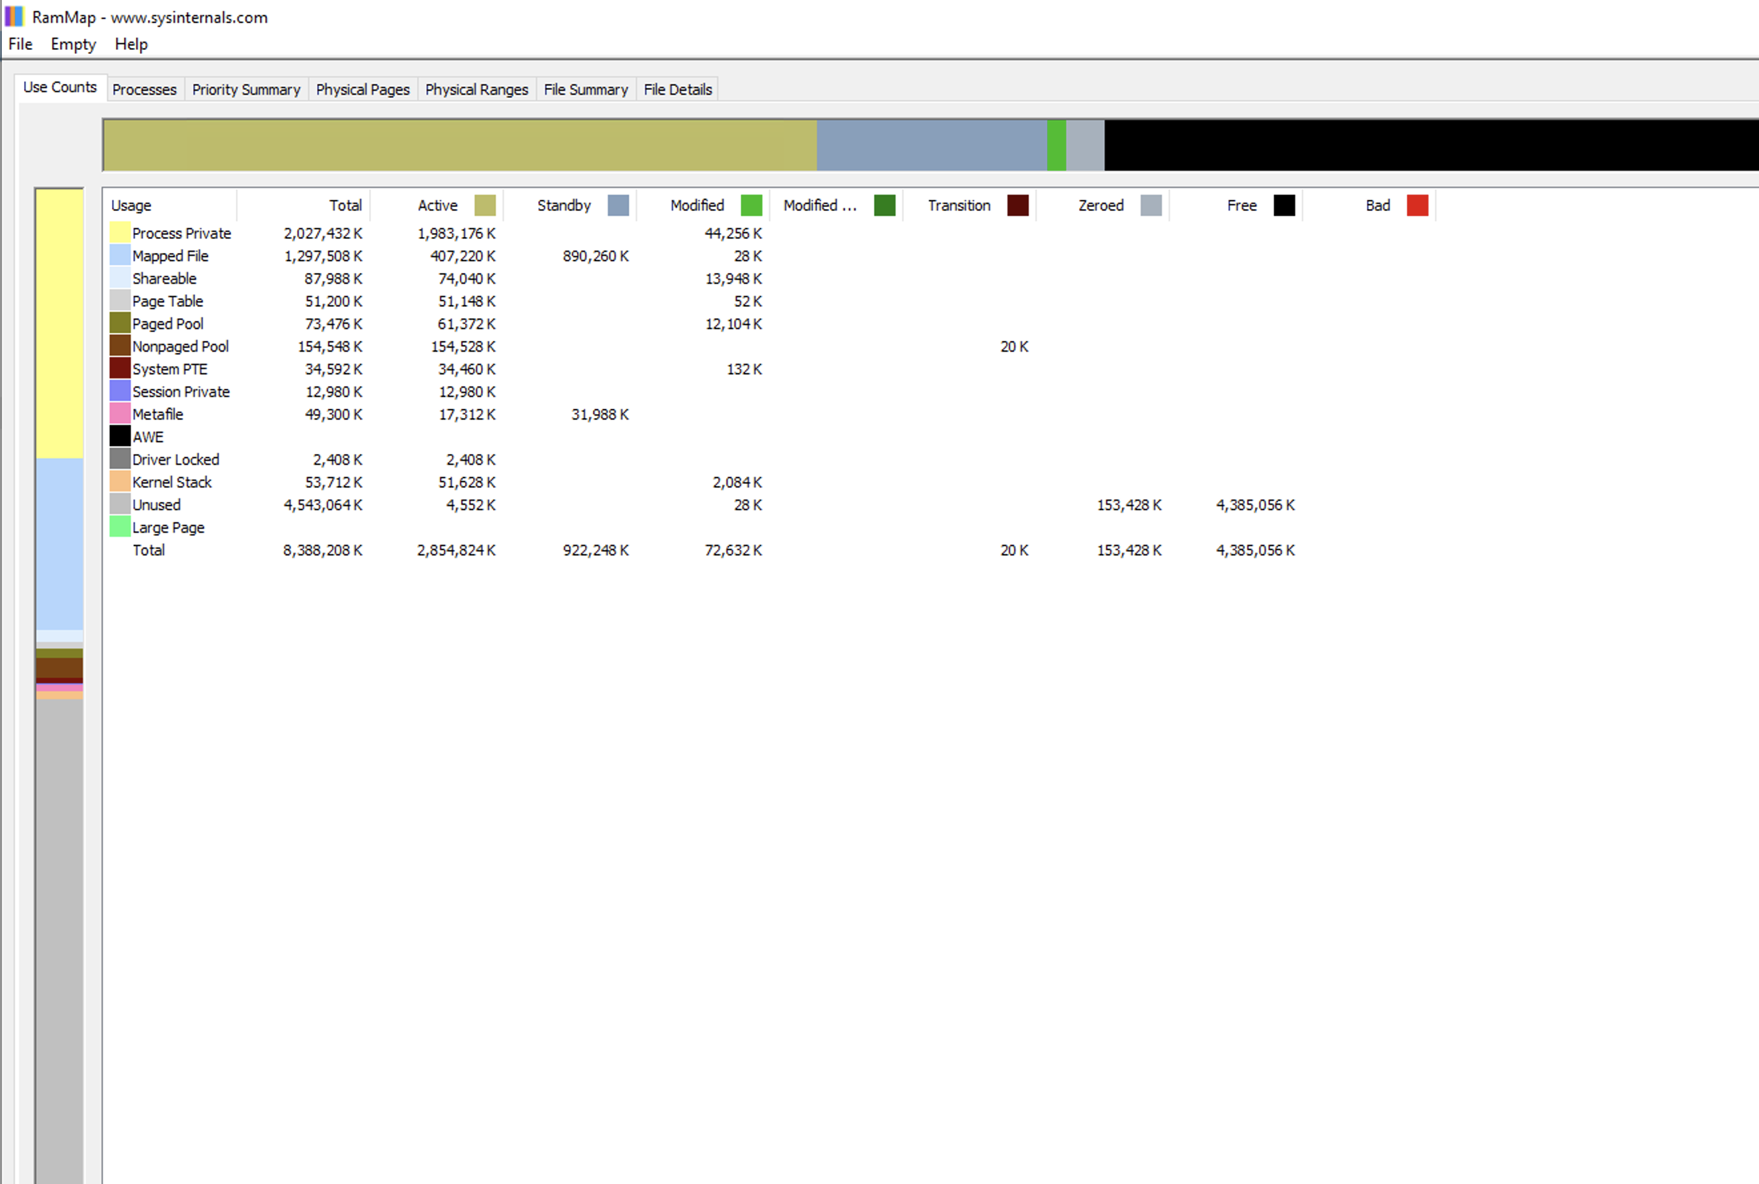Switch to the Processes tab
Viewport: 1759px width, 1184px height.
point(145,89)
